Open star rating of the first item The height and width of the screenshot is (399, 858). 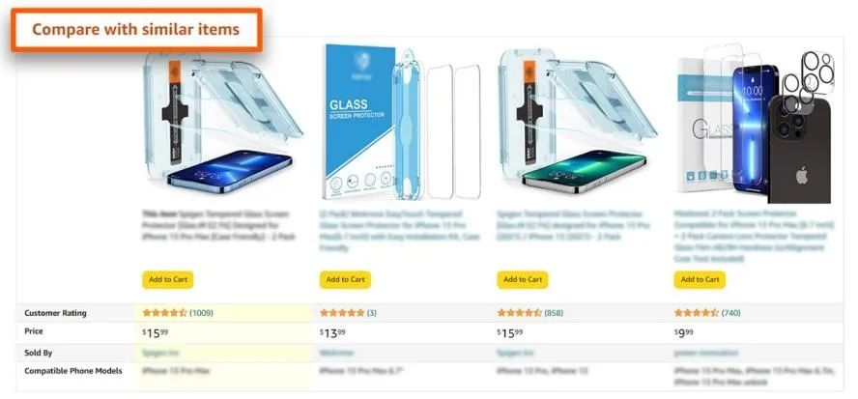[x=164, y=313]
